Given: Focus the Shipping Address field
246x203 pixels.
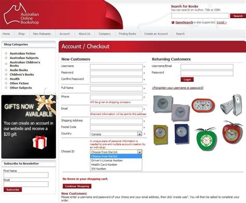Looking at the screenshot, I should [116, 121].
